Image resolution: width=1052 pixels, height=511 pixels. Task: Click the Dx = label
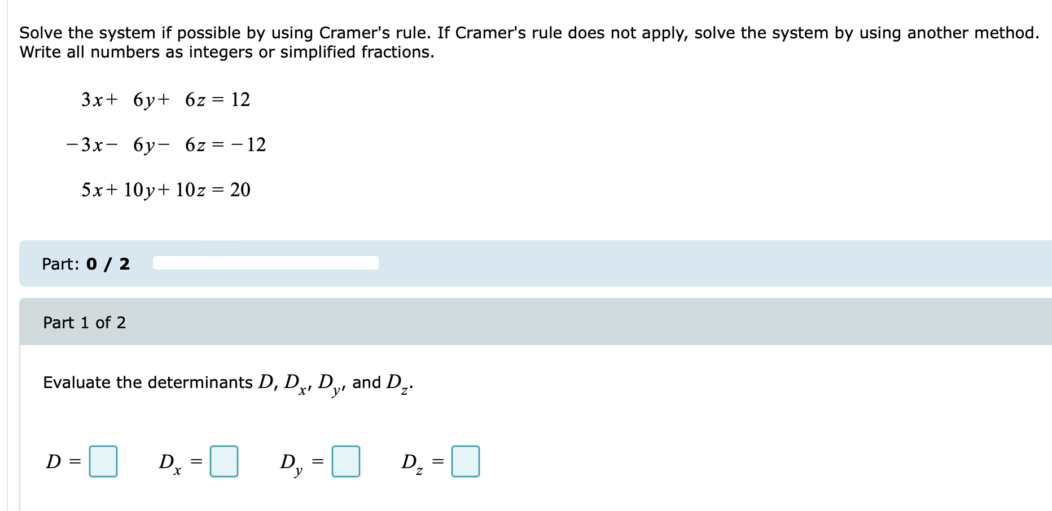point(178,462)
